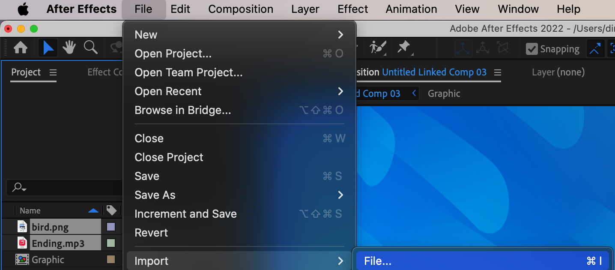Viewport: 615px width, 270px height.
Task: Select the Zoom magnifier tool
Action: 90,48
